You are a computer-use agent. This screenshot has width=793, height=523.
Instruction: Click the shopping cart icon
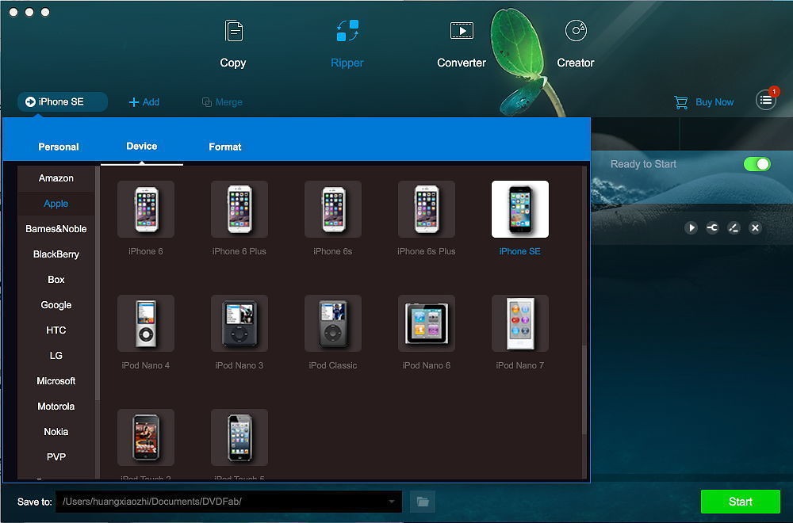coord(680,102)
